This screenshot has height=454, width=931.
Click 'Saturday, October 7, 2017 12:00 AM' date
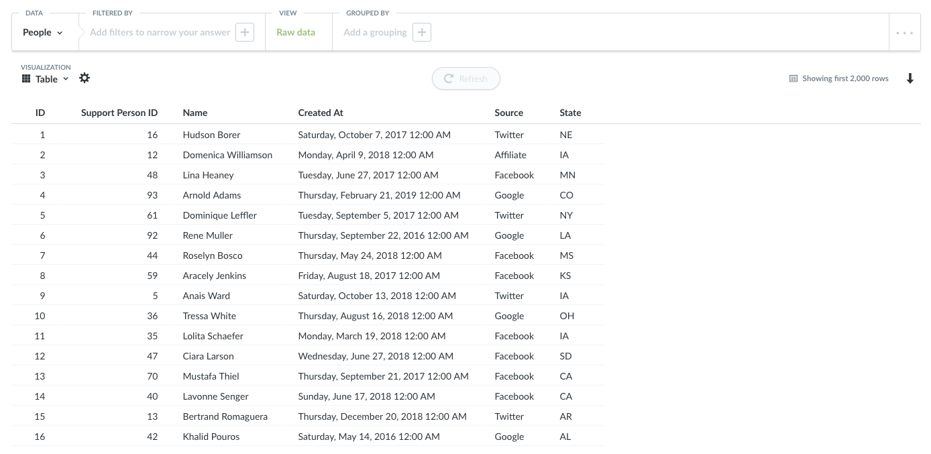click(x=374, y=135)
